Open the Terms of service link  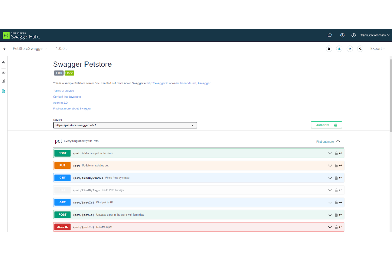[63, 91]
